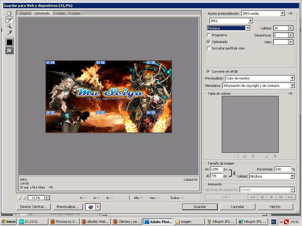This screenshot has height=226, width=302.
Task: Click the An width input field
Action: (x=216, y=169)
